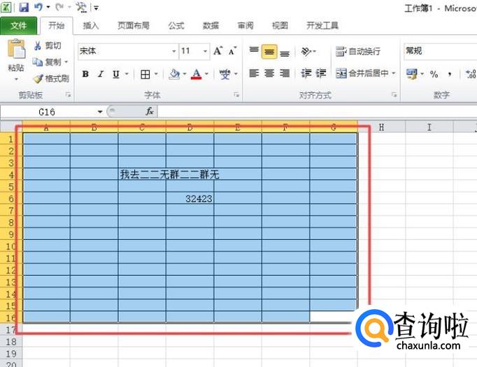Click the Redo arrow icon
Viewport: 477px width, 367px height.
point(60,7)
